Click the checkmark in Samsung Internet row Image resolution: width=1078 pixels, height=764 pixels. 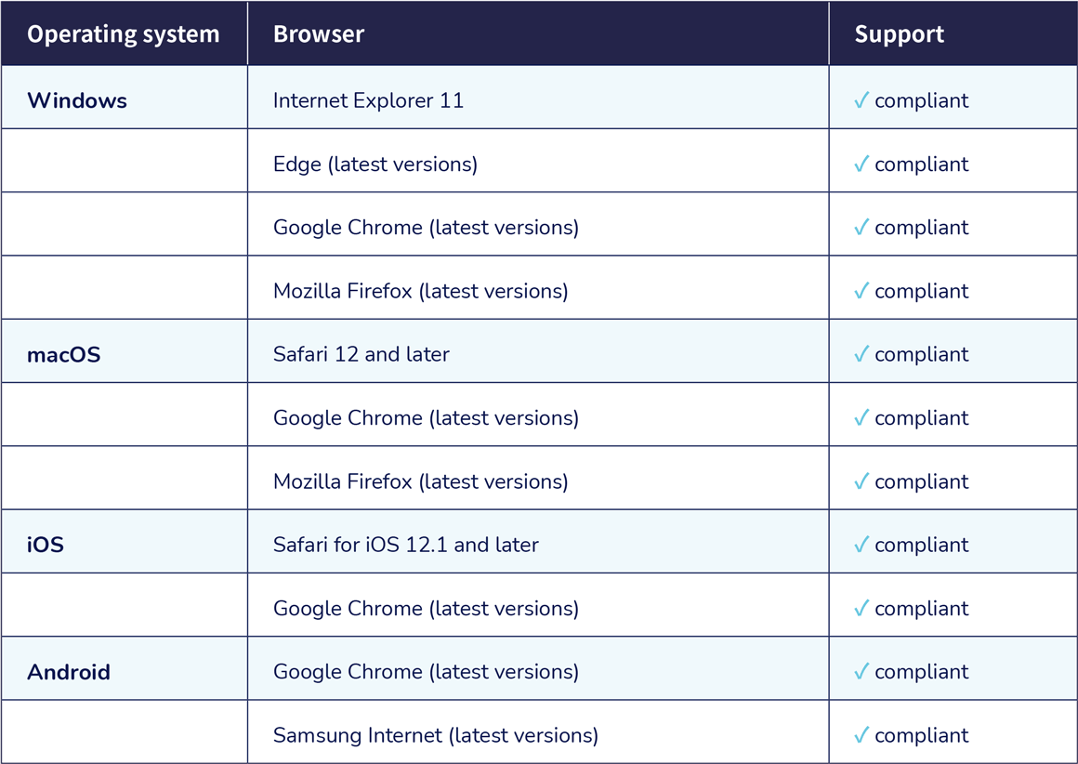point(861,735)
